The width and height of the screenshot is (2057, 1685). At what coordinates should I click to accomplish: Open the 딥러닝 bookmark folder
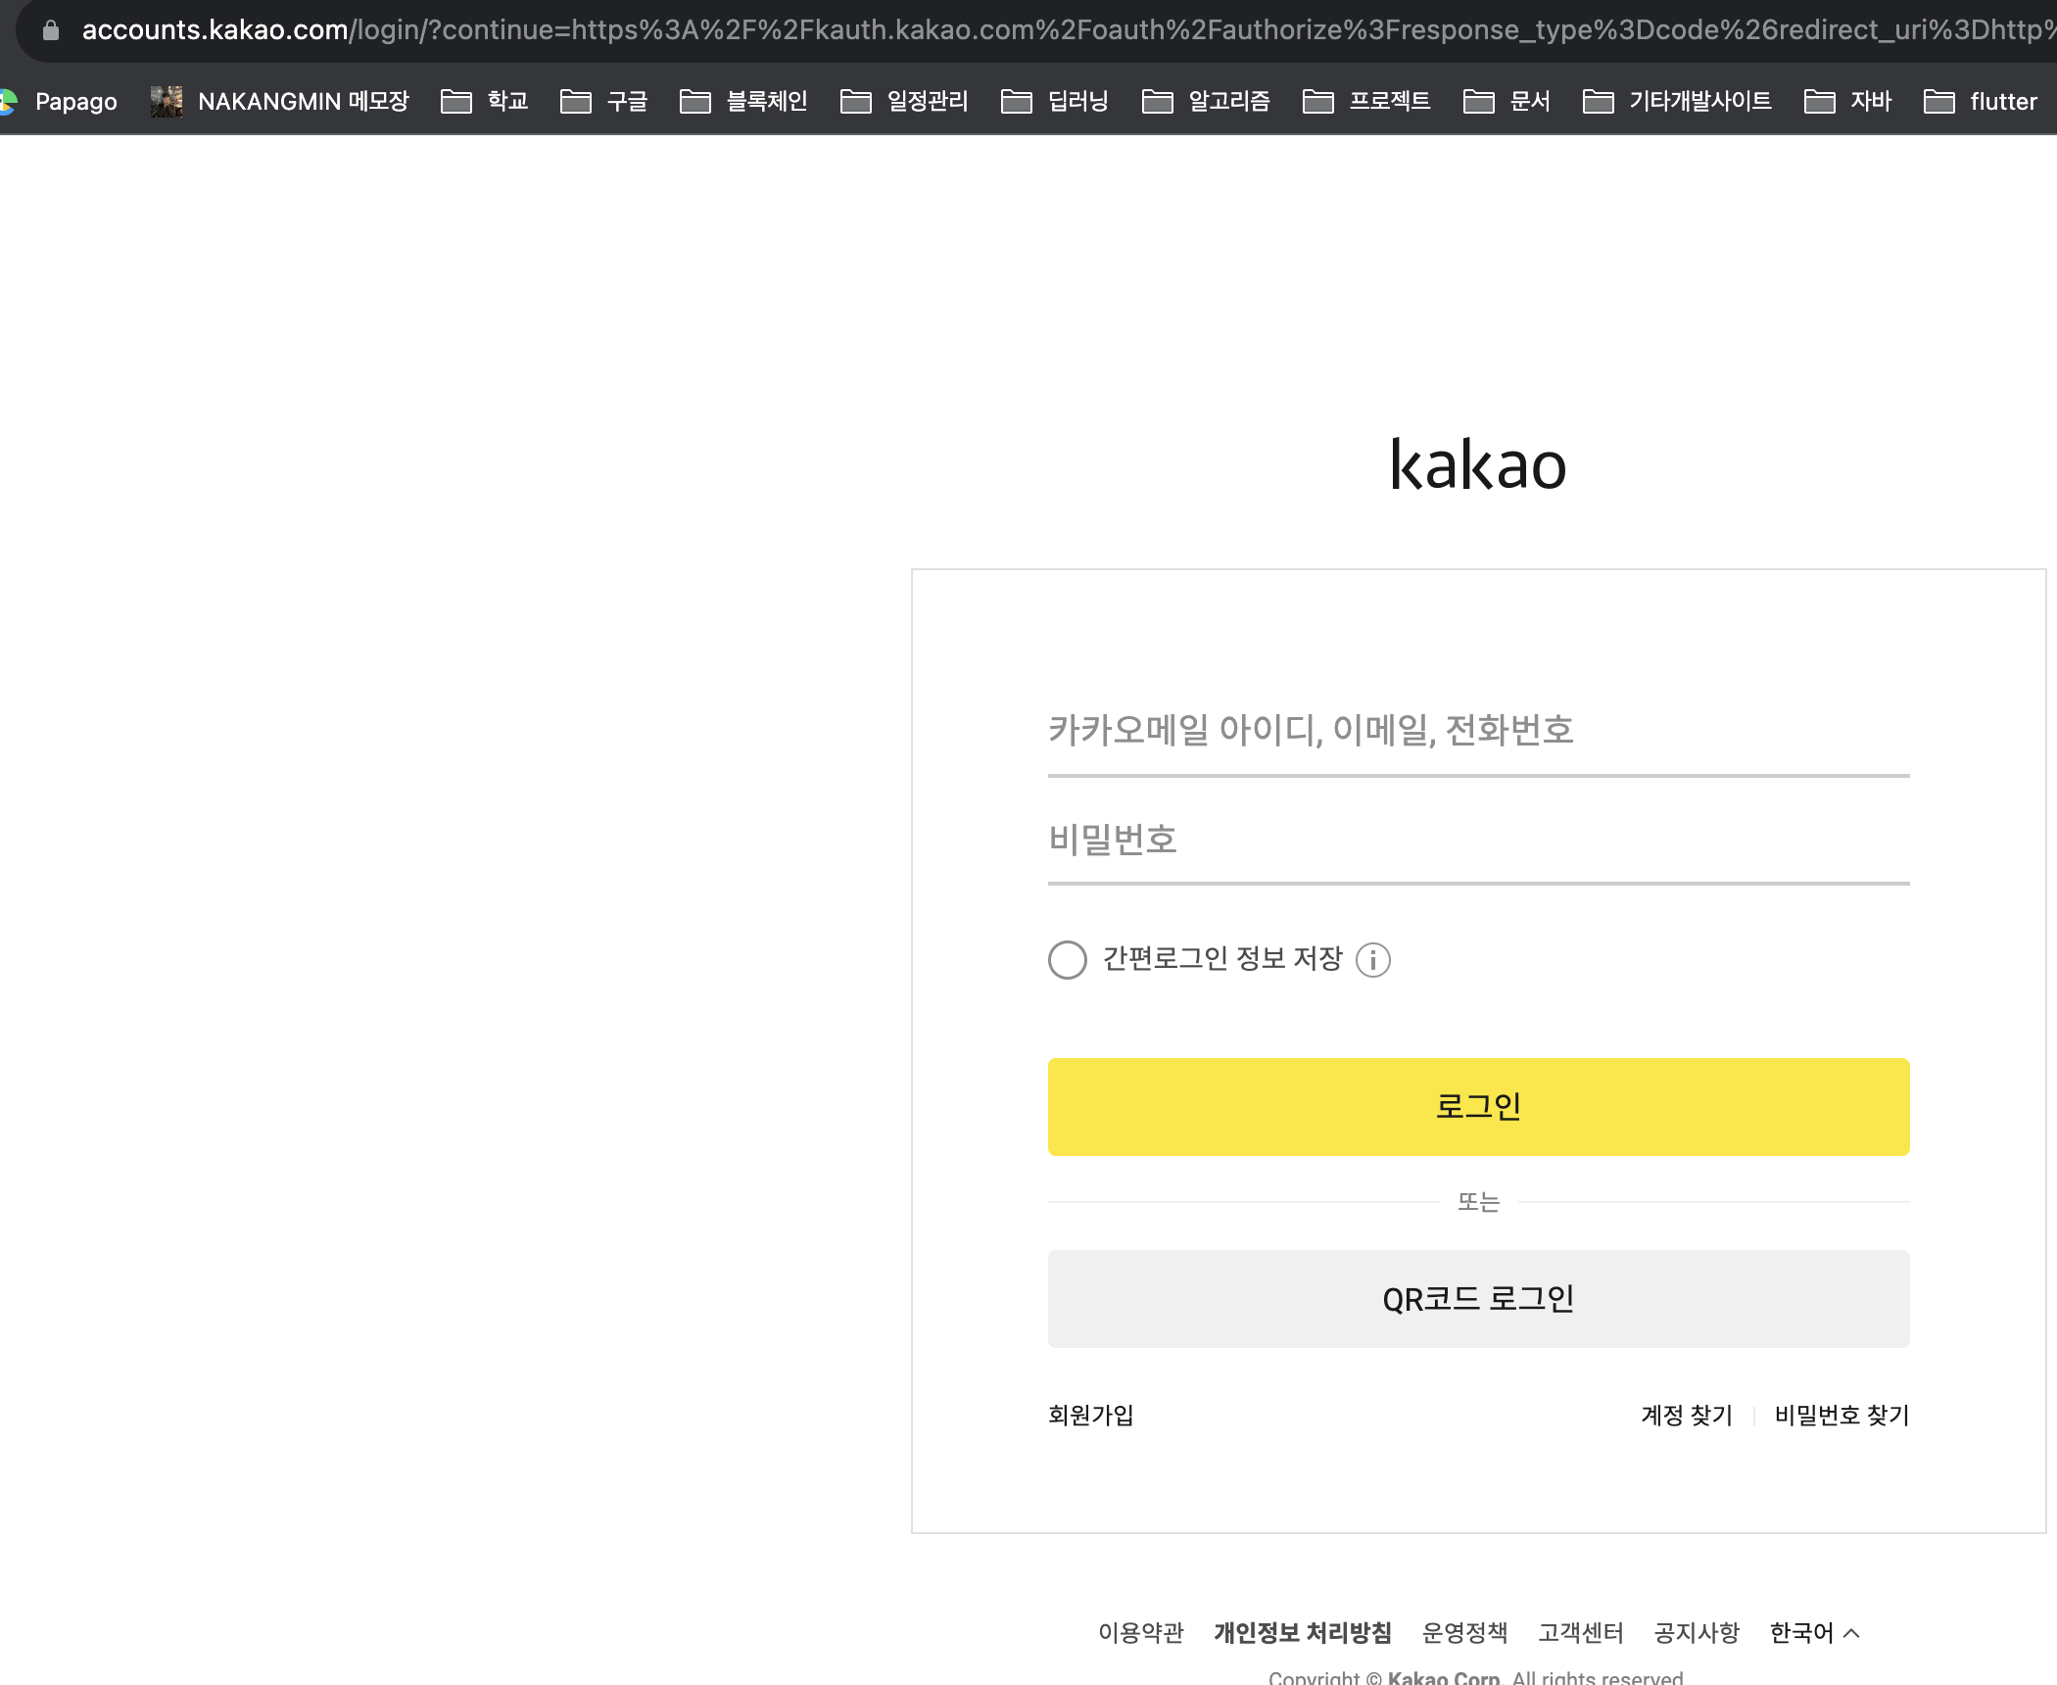tap(1055, 101)
